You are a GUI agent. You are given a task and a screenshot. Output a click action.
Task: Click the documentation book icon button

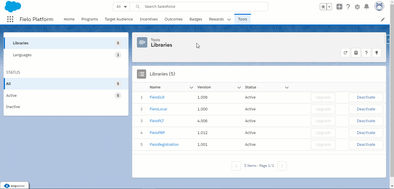coord(356,53)
